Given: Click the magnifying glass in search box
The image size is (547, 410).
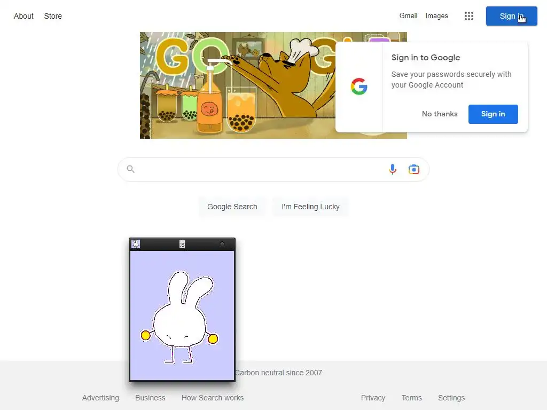Looking at the screenshot, I should point(130,169).
